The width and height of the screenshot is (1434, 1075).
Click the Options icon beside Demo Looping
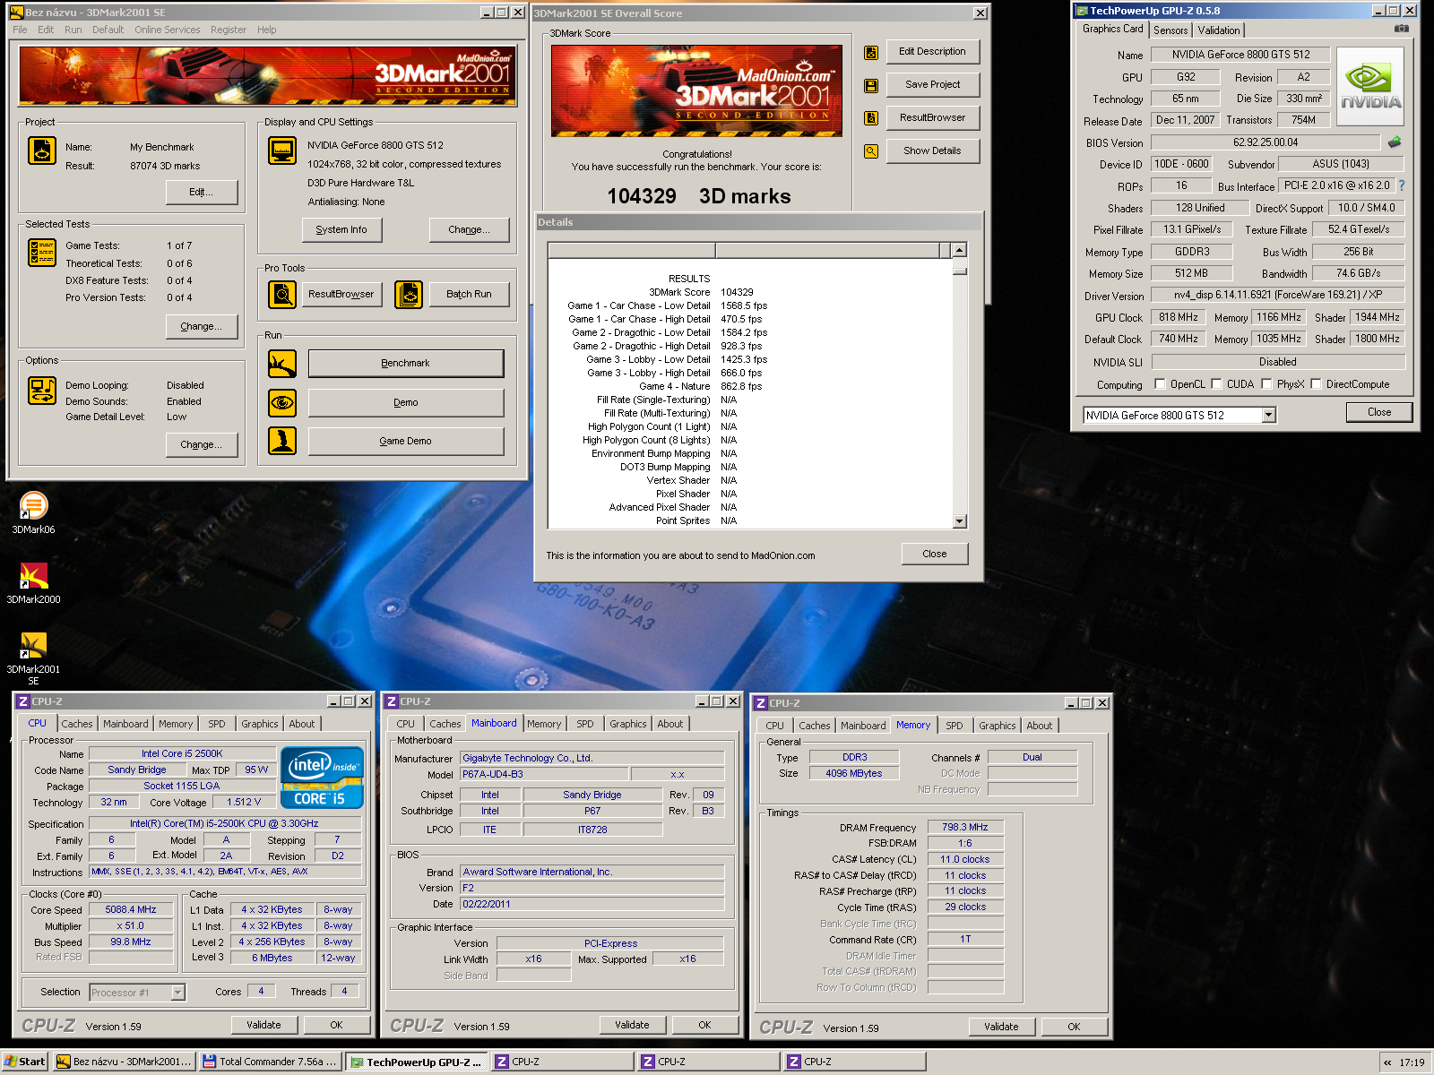[x=42, y=391]
